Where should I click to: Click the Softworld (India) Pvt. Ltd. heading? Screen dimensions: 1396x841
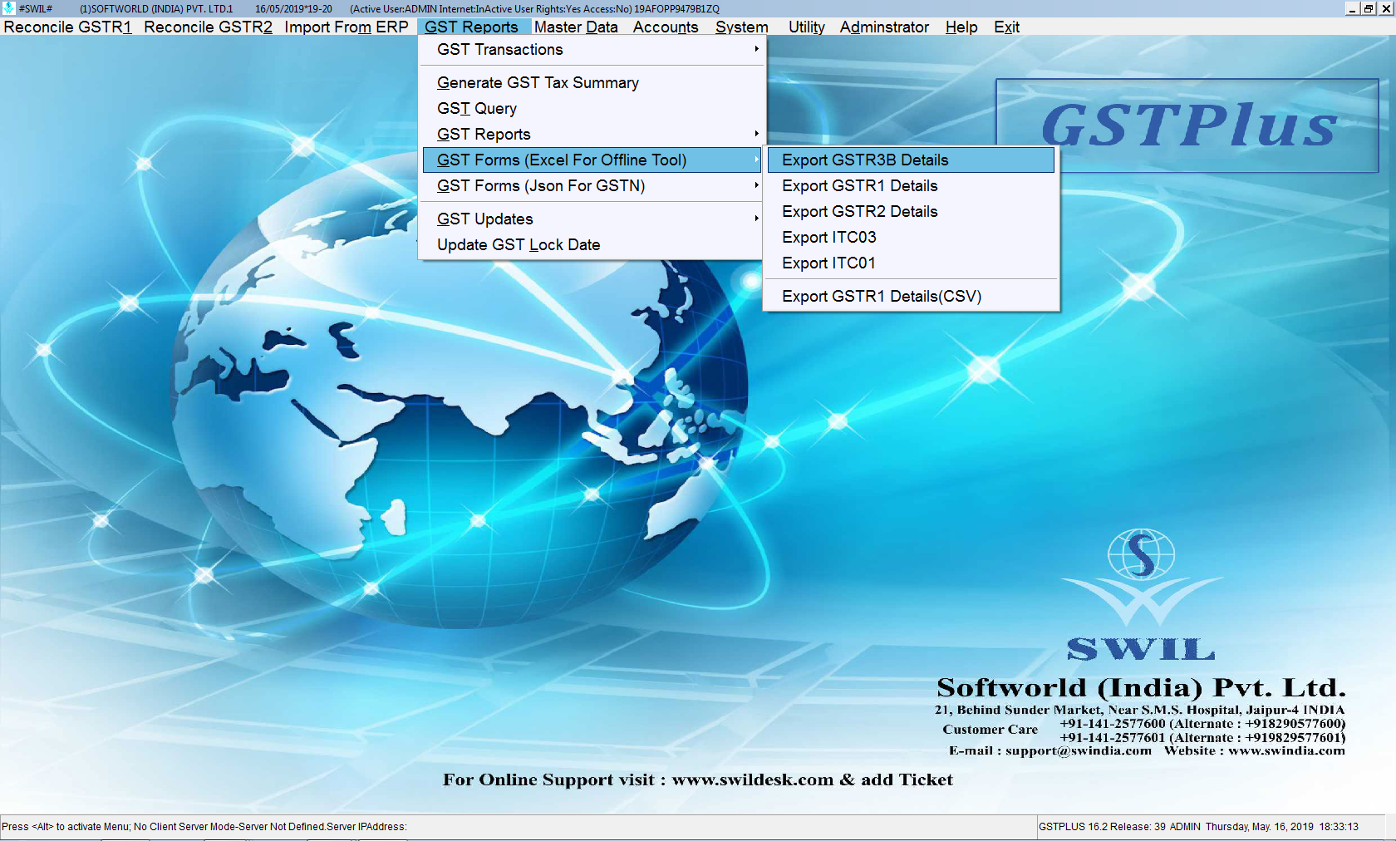click(1141, 687)
